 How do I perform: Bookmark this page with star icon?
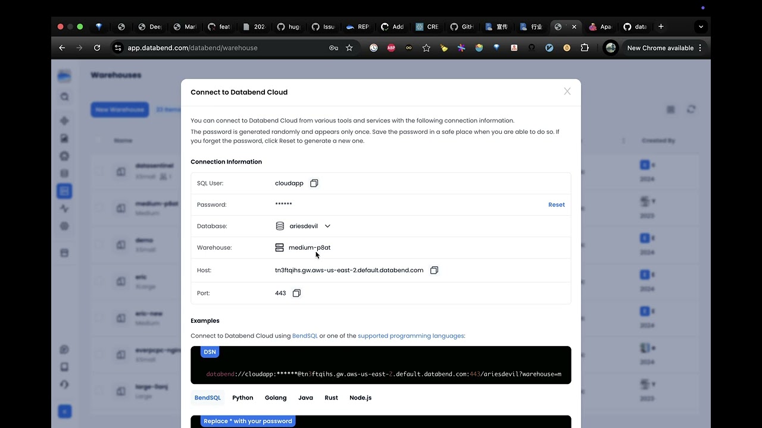pyautogui.click(x=349, y=48)
